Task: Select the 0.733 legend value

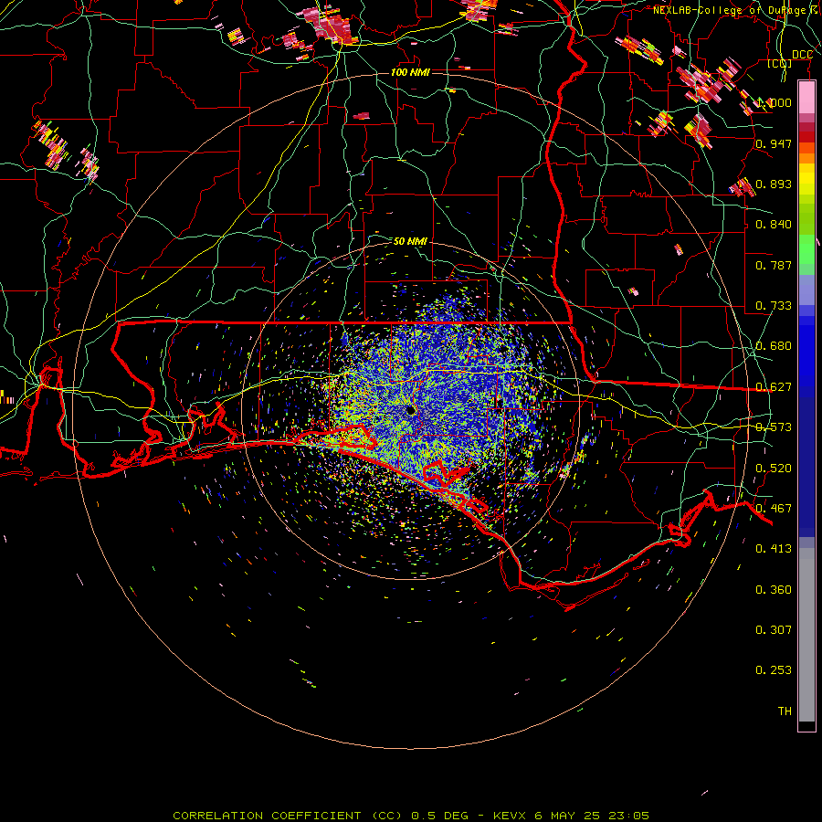Action: [x=774, y=306]
